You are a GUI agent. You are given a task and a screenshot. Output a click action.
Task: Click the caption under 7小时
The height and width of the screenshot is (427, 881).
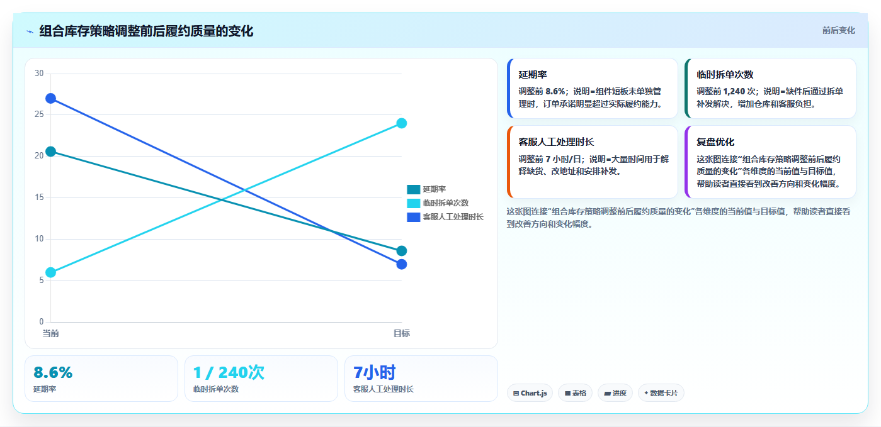click(384, 389)
